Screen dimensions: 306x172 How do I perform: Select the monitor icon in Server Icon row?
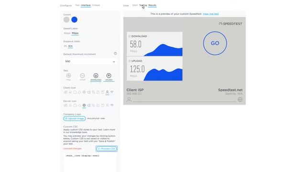[x=70, y=105]
